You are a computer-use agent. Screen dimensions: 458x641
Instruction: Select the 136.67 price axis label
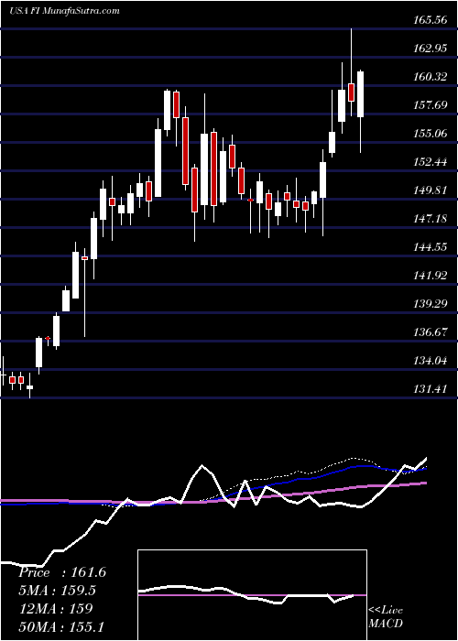click(x=430, y=331)
